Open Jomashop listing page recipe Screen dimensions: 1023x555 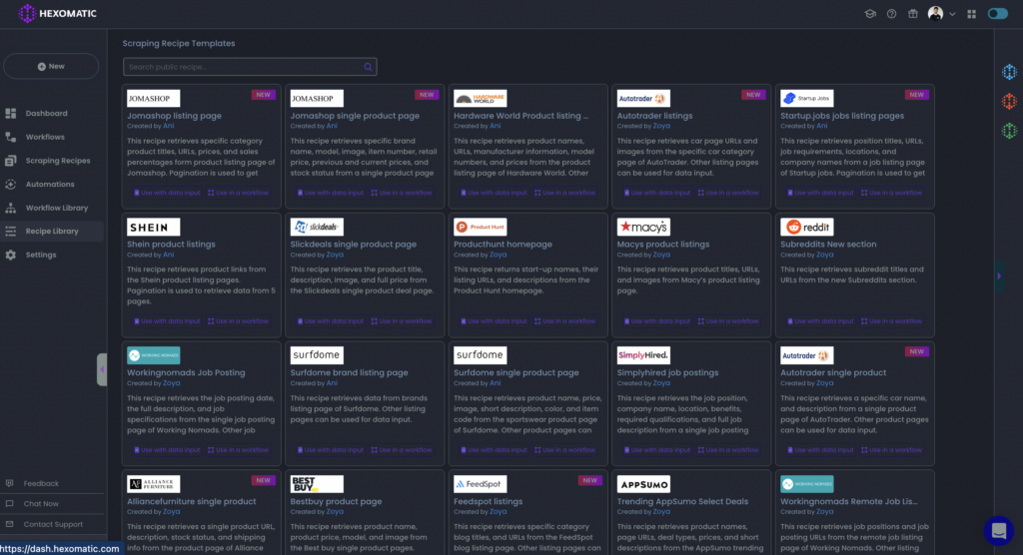click(x=174, y=116)
